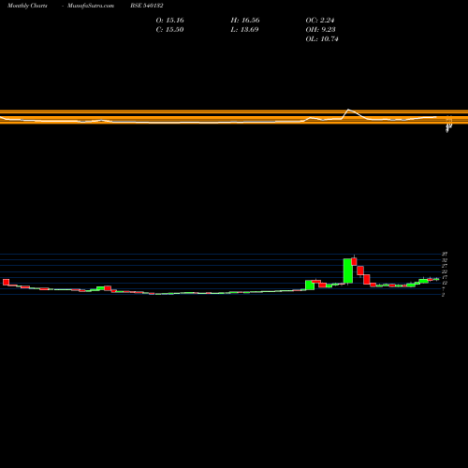The width and height of the screenshot is (468, 468).
Task: Click the '37' price axis label
Action: tap(445, 255)
